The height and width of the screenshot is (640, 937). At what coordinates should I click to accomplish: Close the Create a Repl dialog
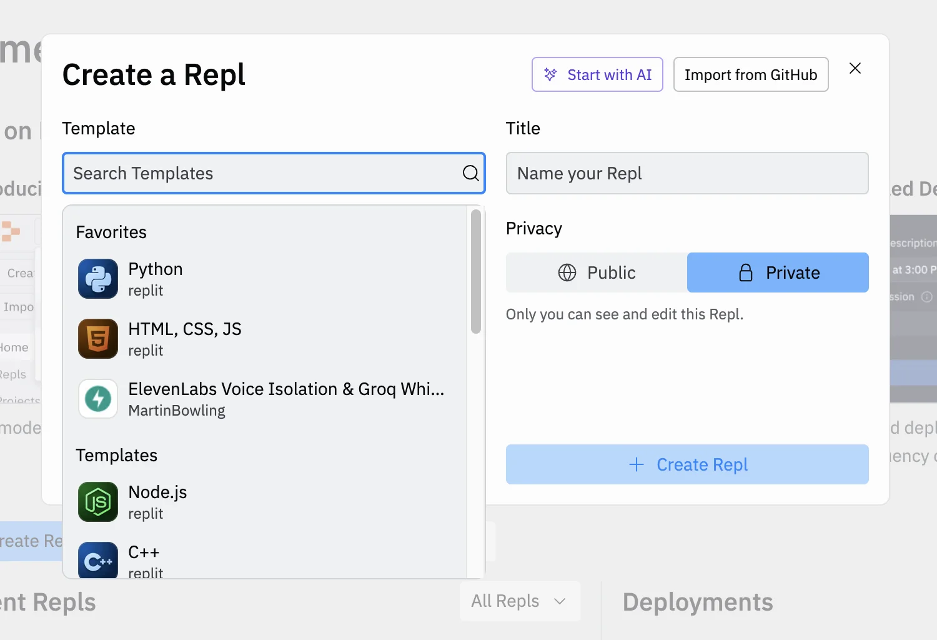point(855,68)
